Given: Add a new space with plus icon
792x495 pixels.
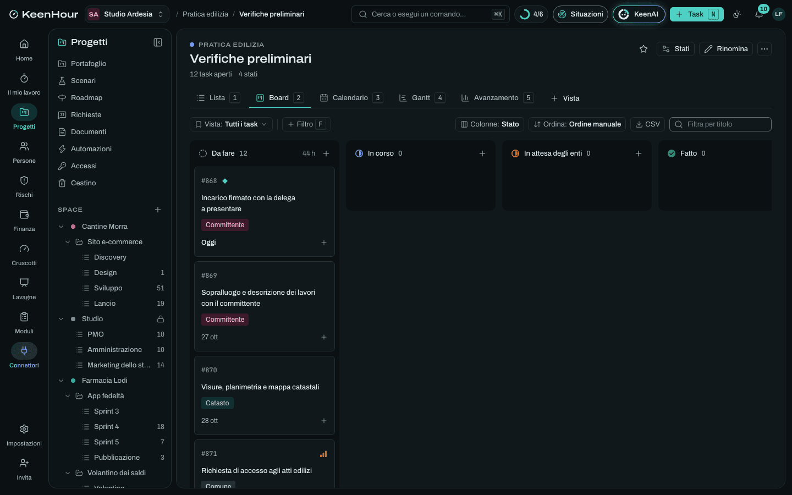Looking at the screenshot, I should click(x=158, y=210).
